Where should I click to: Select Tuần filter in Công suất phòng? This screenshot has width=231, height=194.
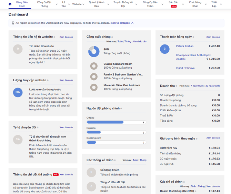[120, 41]
